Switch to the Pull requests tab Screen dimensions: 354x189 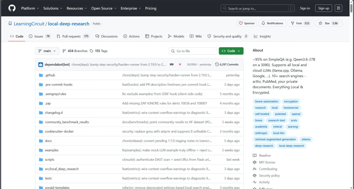[73, 36]
